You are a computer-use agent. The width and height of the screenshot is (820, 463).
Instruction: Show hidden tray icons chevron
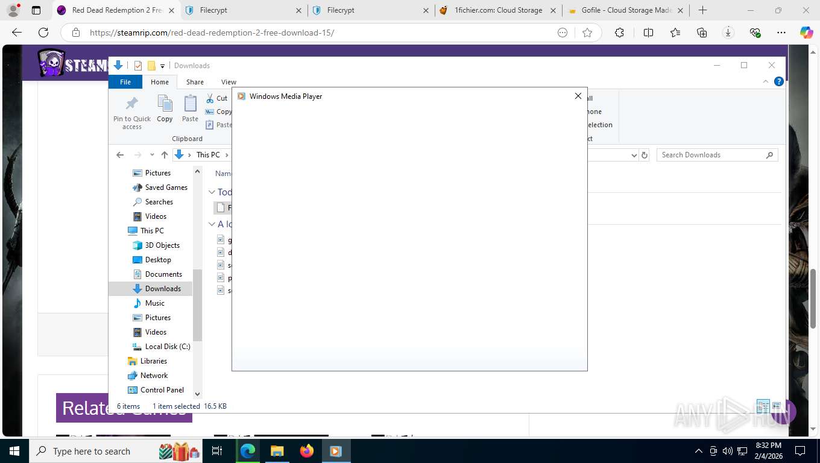(699, 451)
